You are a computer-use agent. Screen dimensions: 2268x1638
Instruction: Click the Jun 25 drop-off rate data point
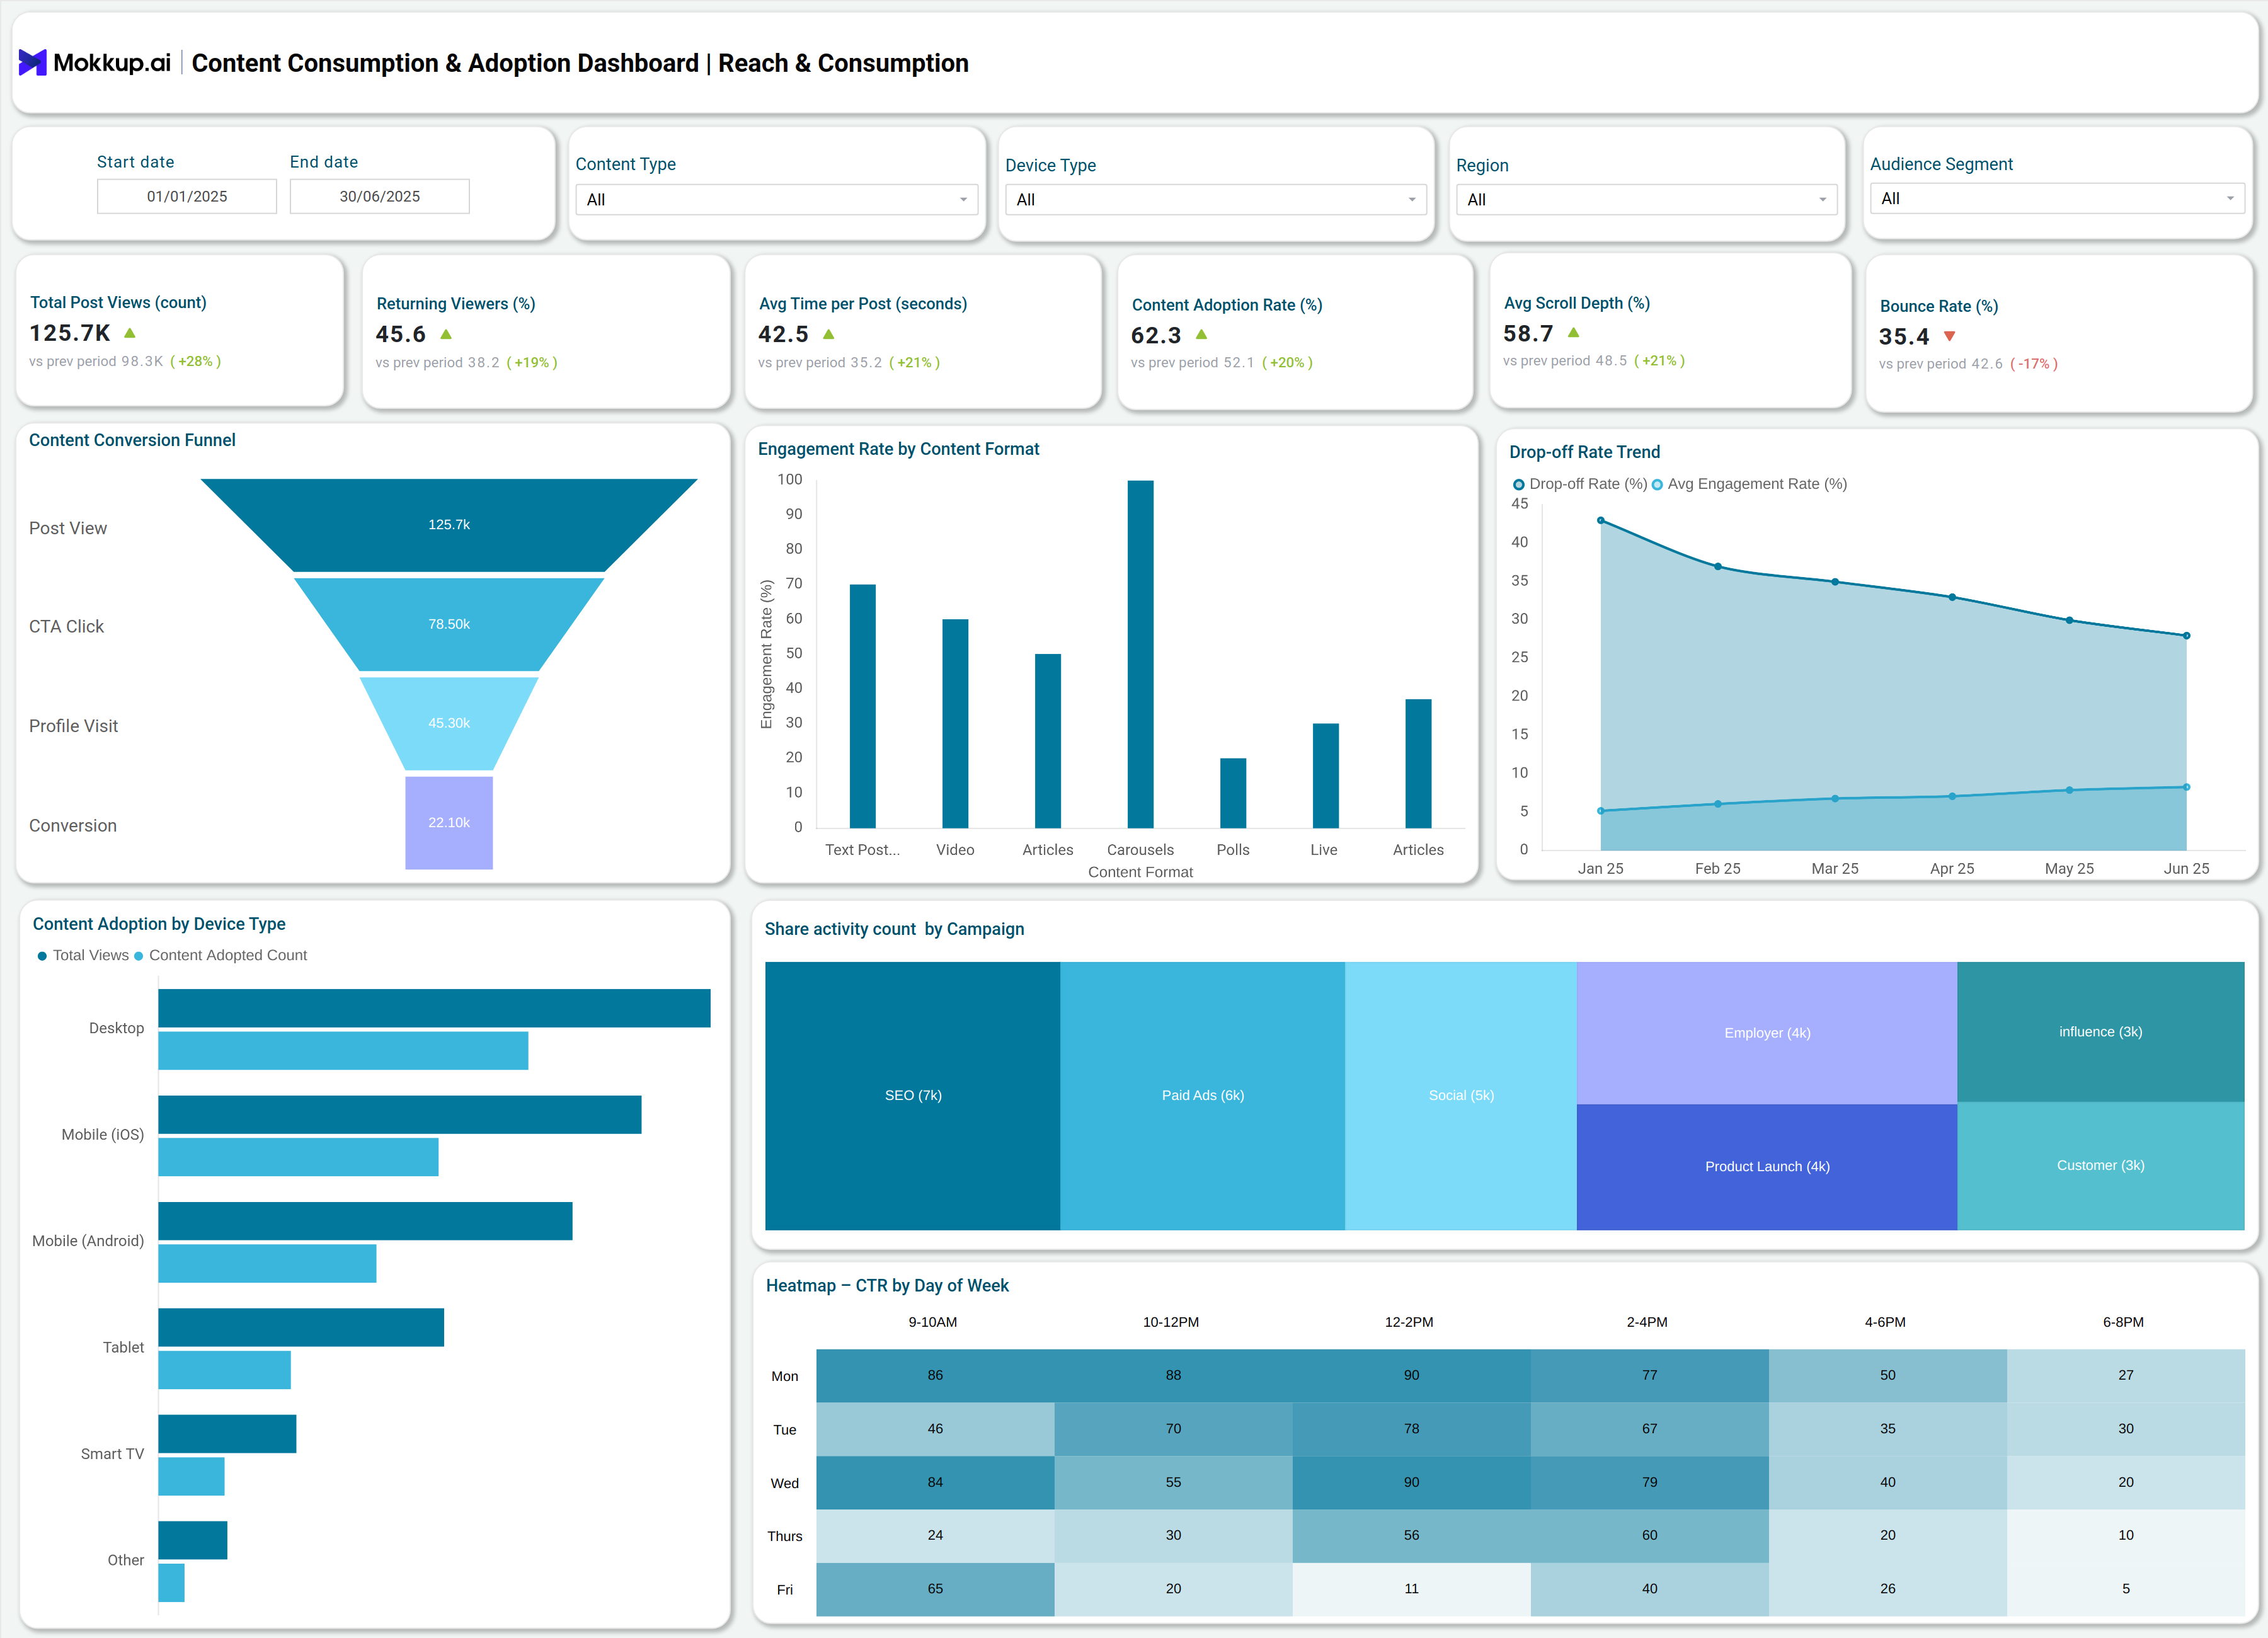pos(2186,636)
